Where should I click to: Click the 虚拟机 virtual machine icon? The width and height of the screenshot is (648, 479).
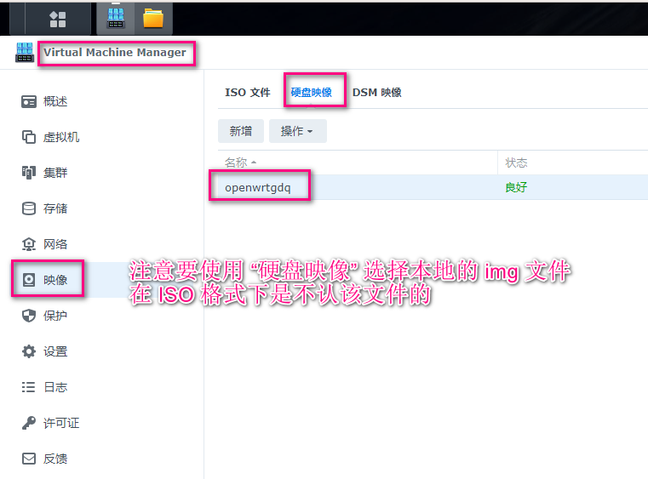[28, 137]
